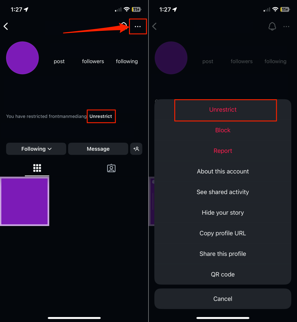Tap the battery indicator on left screen
Screen dimensions: 297x322
(x=136, y=9)
